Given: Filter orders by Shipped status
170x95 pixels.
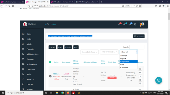Looking at the screenshot, I should (x=90, y=36).
